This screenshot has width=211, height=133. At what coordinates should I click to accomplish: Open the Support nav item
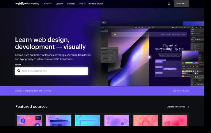coord(71,4)
